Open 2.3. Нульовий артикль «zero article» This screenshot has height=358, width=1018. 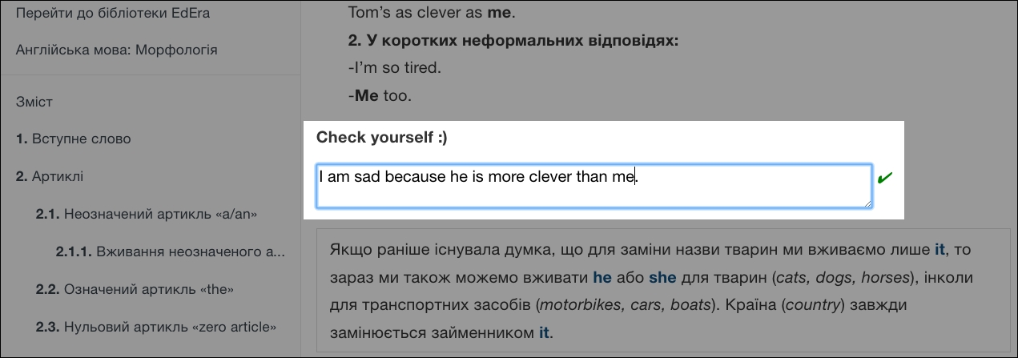pyautogui.click(x=156, y=327)
